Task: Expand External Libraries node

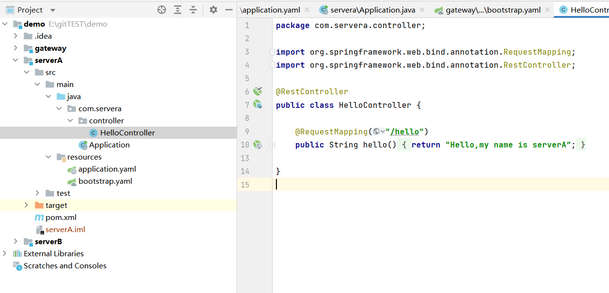Action: click(5, 253)
